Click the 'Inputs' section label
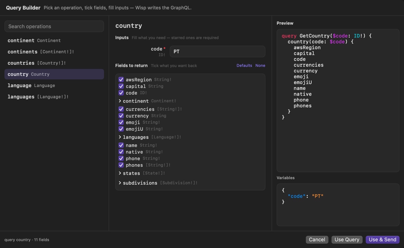Viewport: 404px width, 248px height. click(x=122, y=38)
